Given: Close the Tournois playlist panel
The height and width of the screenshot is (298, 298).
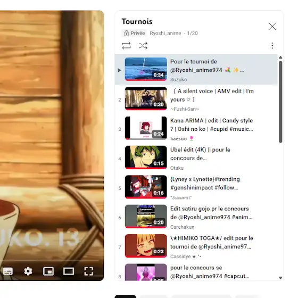Looking at the screenshot, I should (272, 27).
